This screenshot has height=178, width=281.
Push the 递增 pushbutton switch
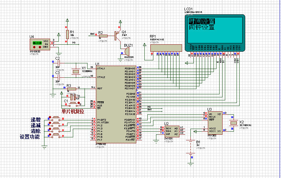56,118
